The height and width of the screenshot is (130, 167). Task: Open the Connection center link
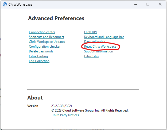(42, 32)
